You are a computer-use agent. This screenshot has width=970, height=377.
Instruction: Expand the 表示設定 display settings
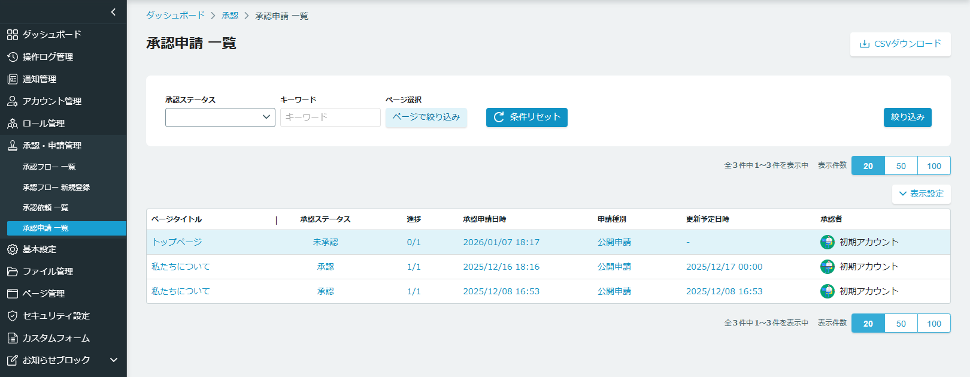point(921,194)
